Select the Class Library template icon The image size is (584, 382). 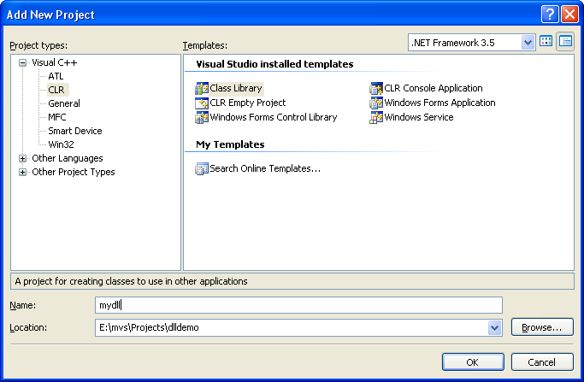[x=202, y=89]
